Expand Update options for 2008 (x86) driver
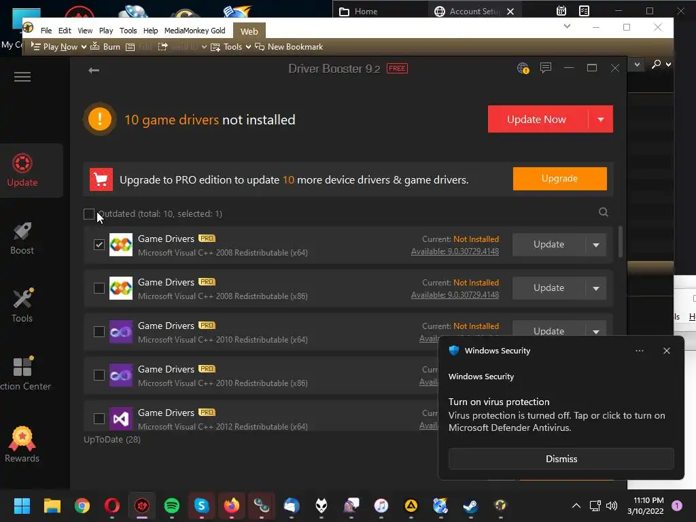This screenshot has height=522, width=696. tap(596, 288)
